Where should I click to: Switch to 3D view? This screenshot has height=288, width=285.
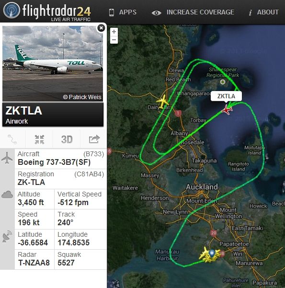click(x=67, y=139)
